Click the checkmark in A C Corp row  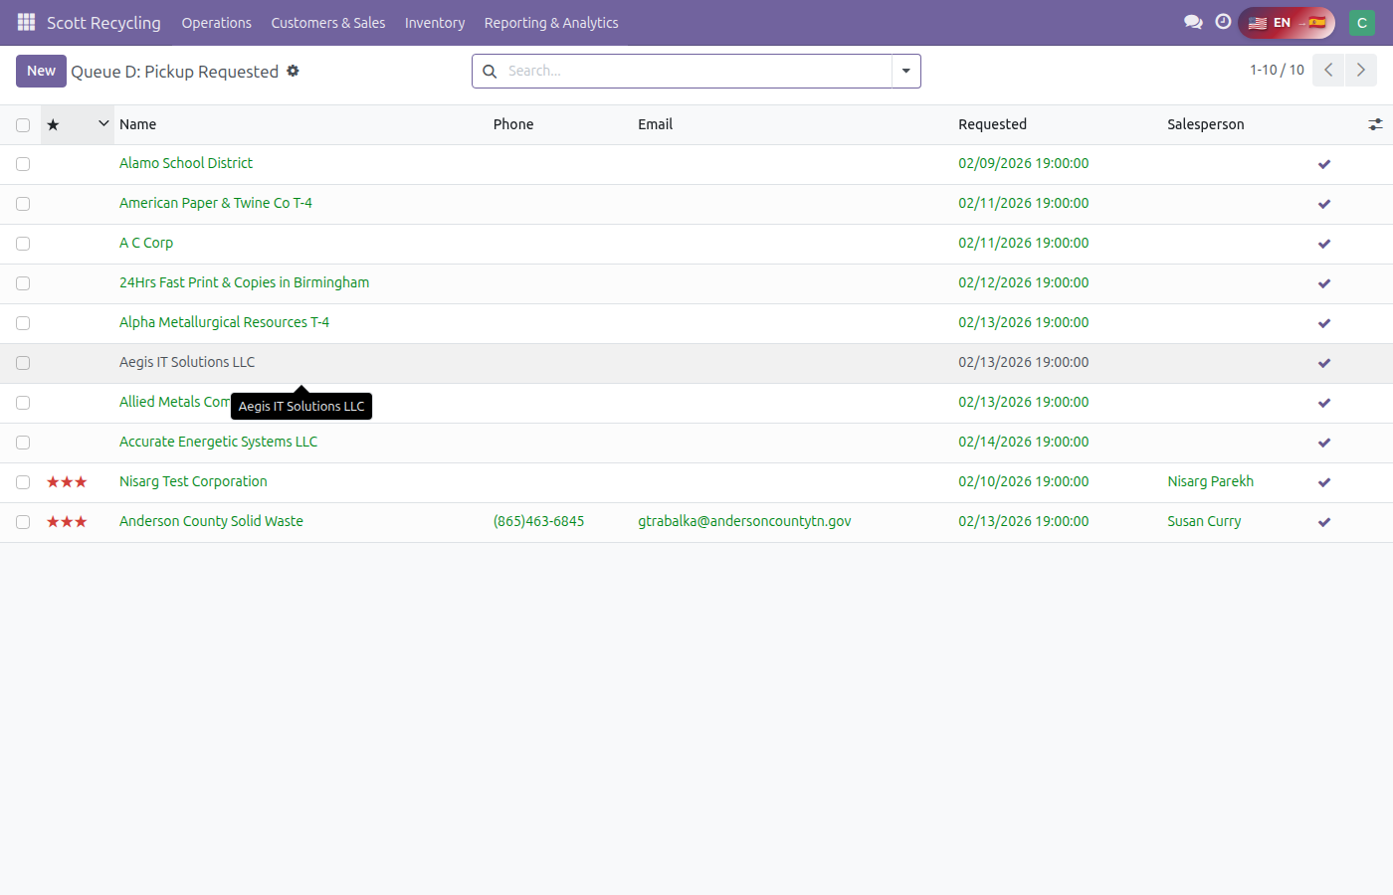(1324, 244)
